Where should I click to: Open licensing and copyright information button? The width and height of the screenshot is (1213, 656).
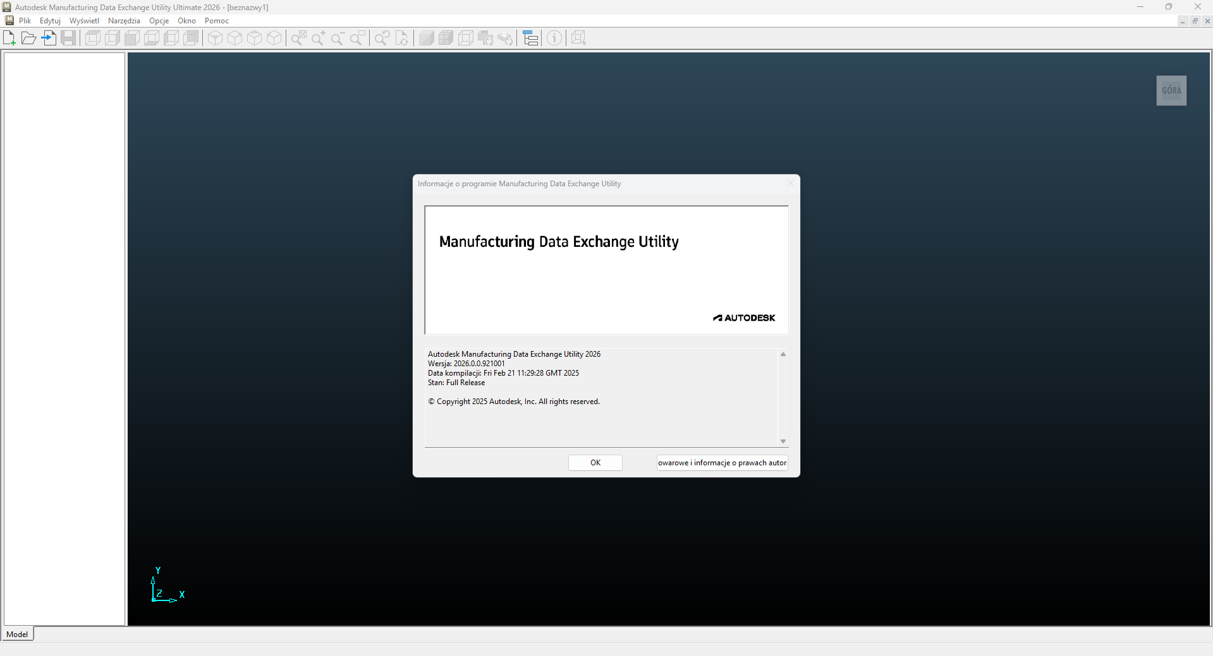coord(722,463)
